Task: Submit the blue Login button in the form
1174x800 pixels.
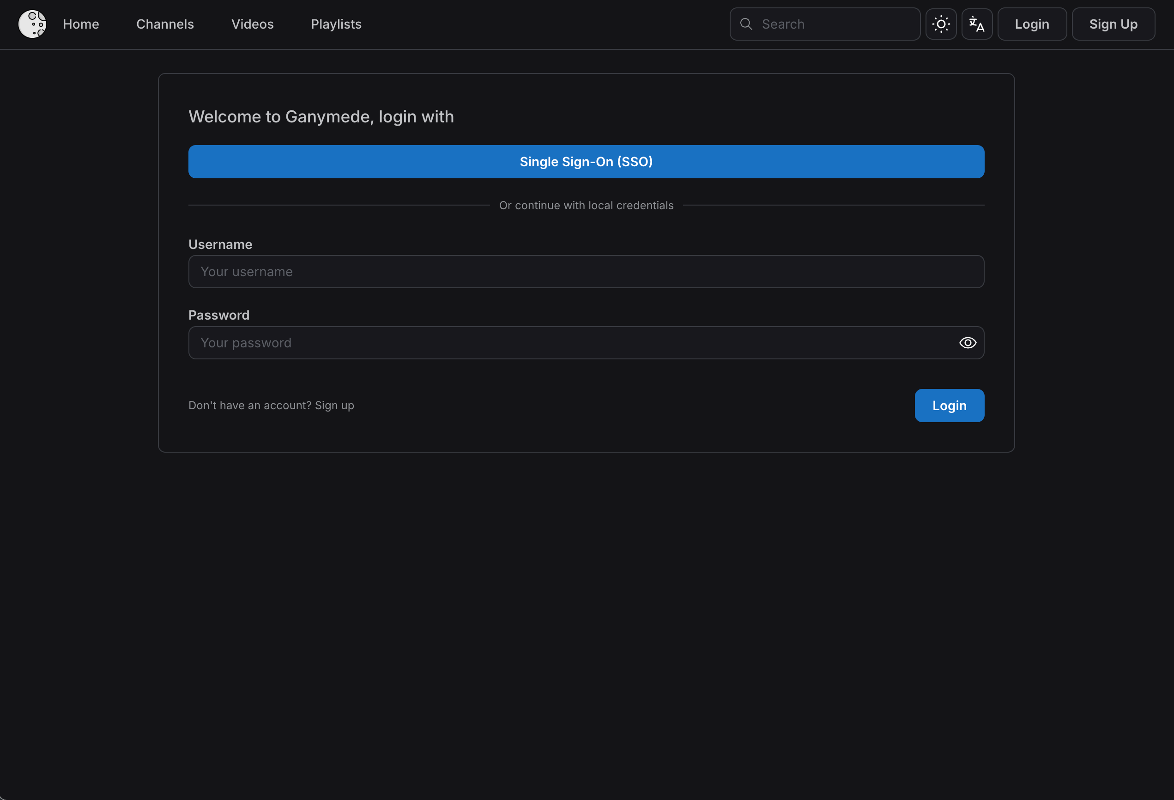Action: point(949,405)
